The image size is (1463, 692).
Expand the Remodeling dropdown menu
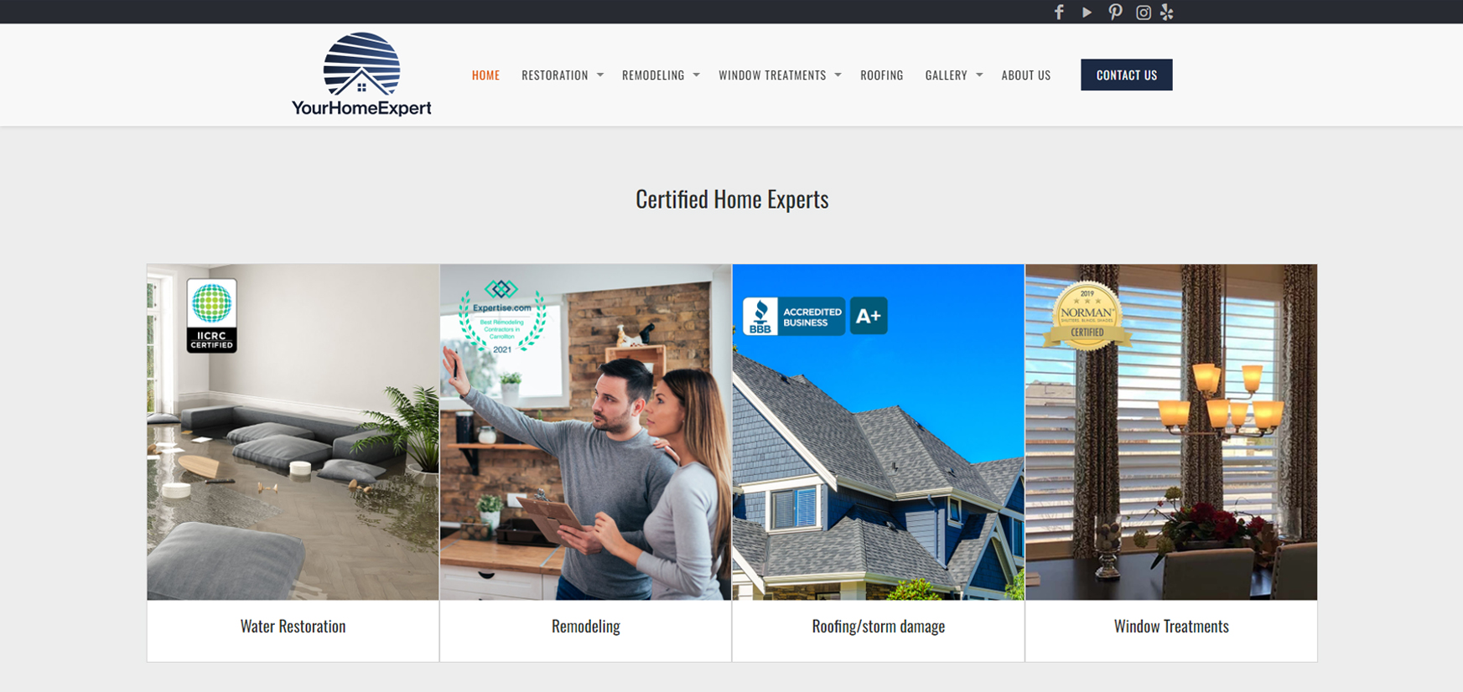tap(661, 75)
